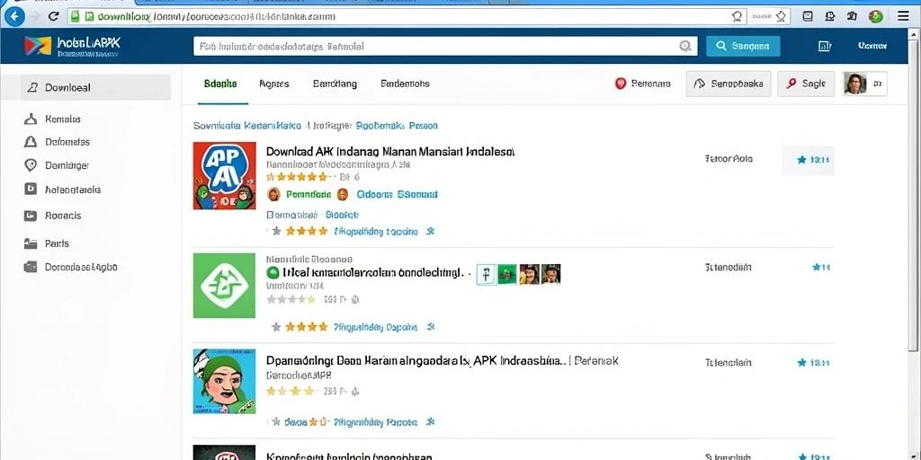This screenshot has width=921, height=460.
Task: Click the Dafomalas bell icon in the sidebar
Action: (31, 142)
